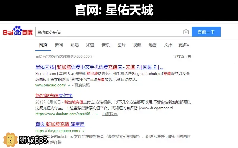
Task: Open the 图片 tab
Action: pyautogui.click(x=121, y=45)
